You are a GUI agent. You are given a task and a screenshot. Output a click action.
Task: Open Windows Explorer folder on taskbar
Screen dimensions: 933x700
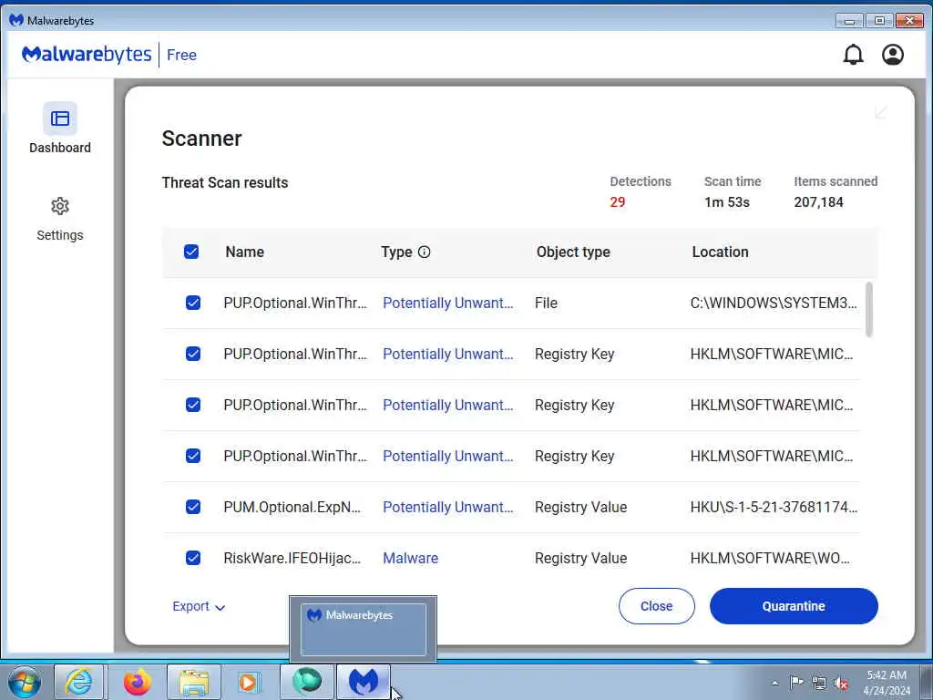(194, 682)
